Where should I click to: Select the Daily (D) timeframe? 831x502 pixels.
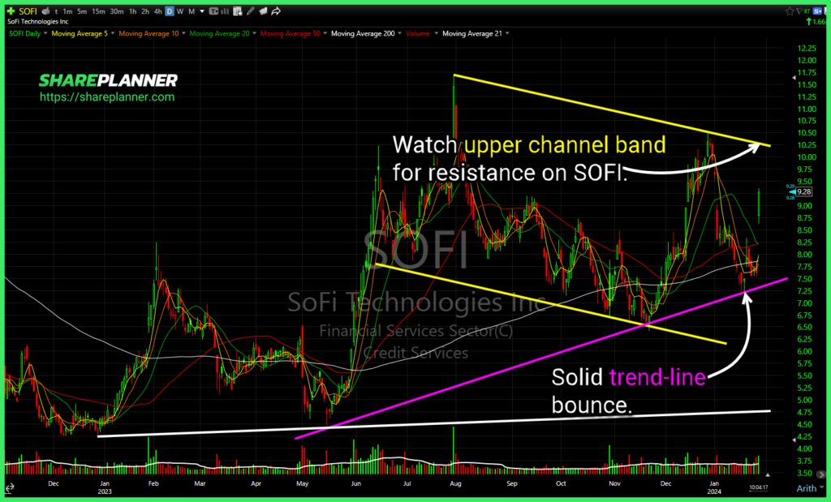click(170, 11)
